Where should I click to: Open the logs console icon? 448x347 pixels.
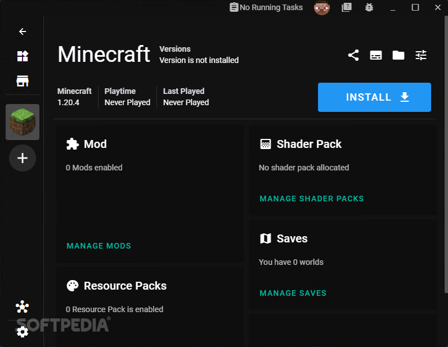pyautogui.click(x=376, y=55)
